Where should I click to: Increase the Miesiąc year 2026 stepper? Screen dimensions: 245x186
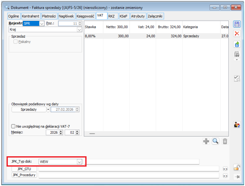(x=61, y=131)
